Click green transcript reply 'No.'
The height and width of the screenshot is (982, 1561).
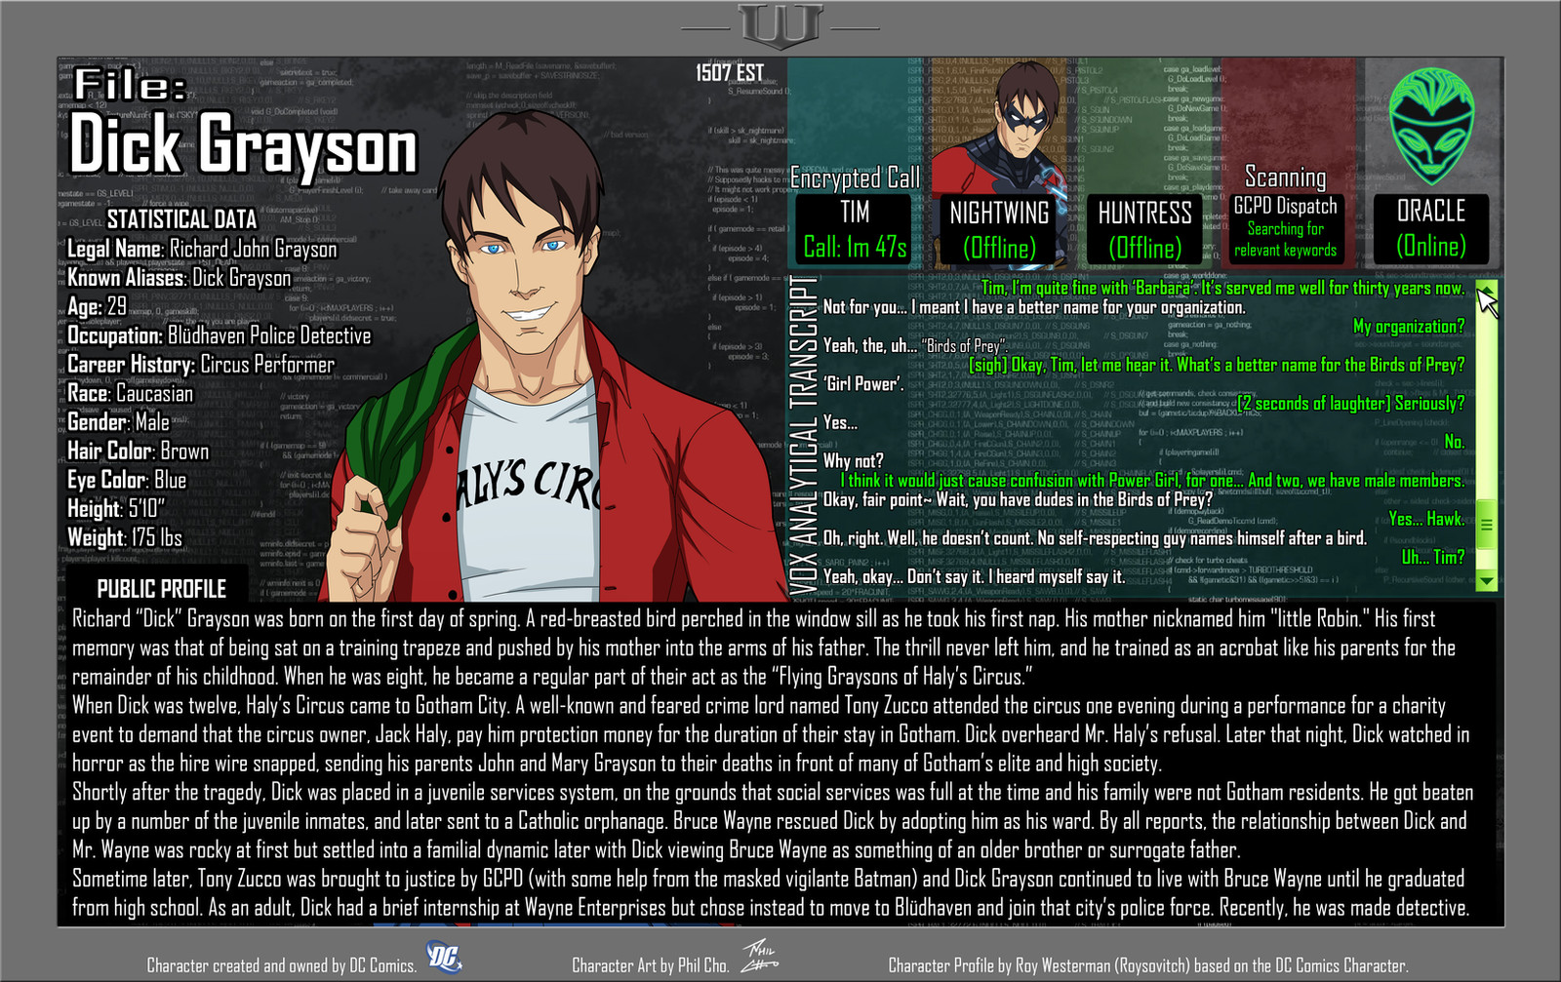click(1455, 442)
